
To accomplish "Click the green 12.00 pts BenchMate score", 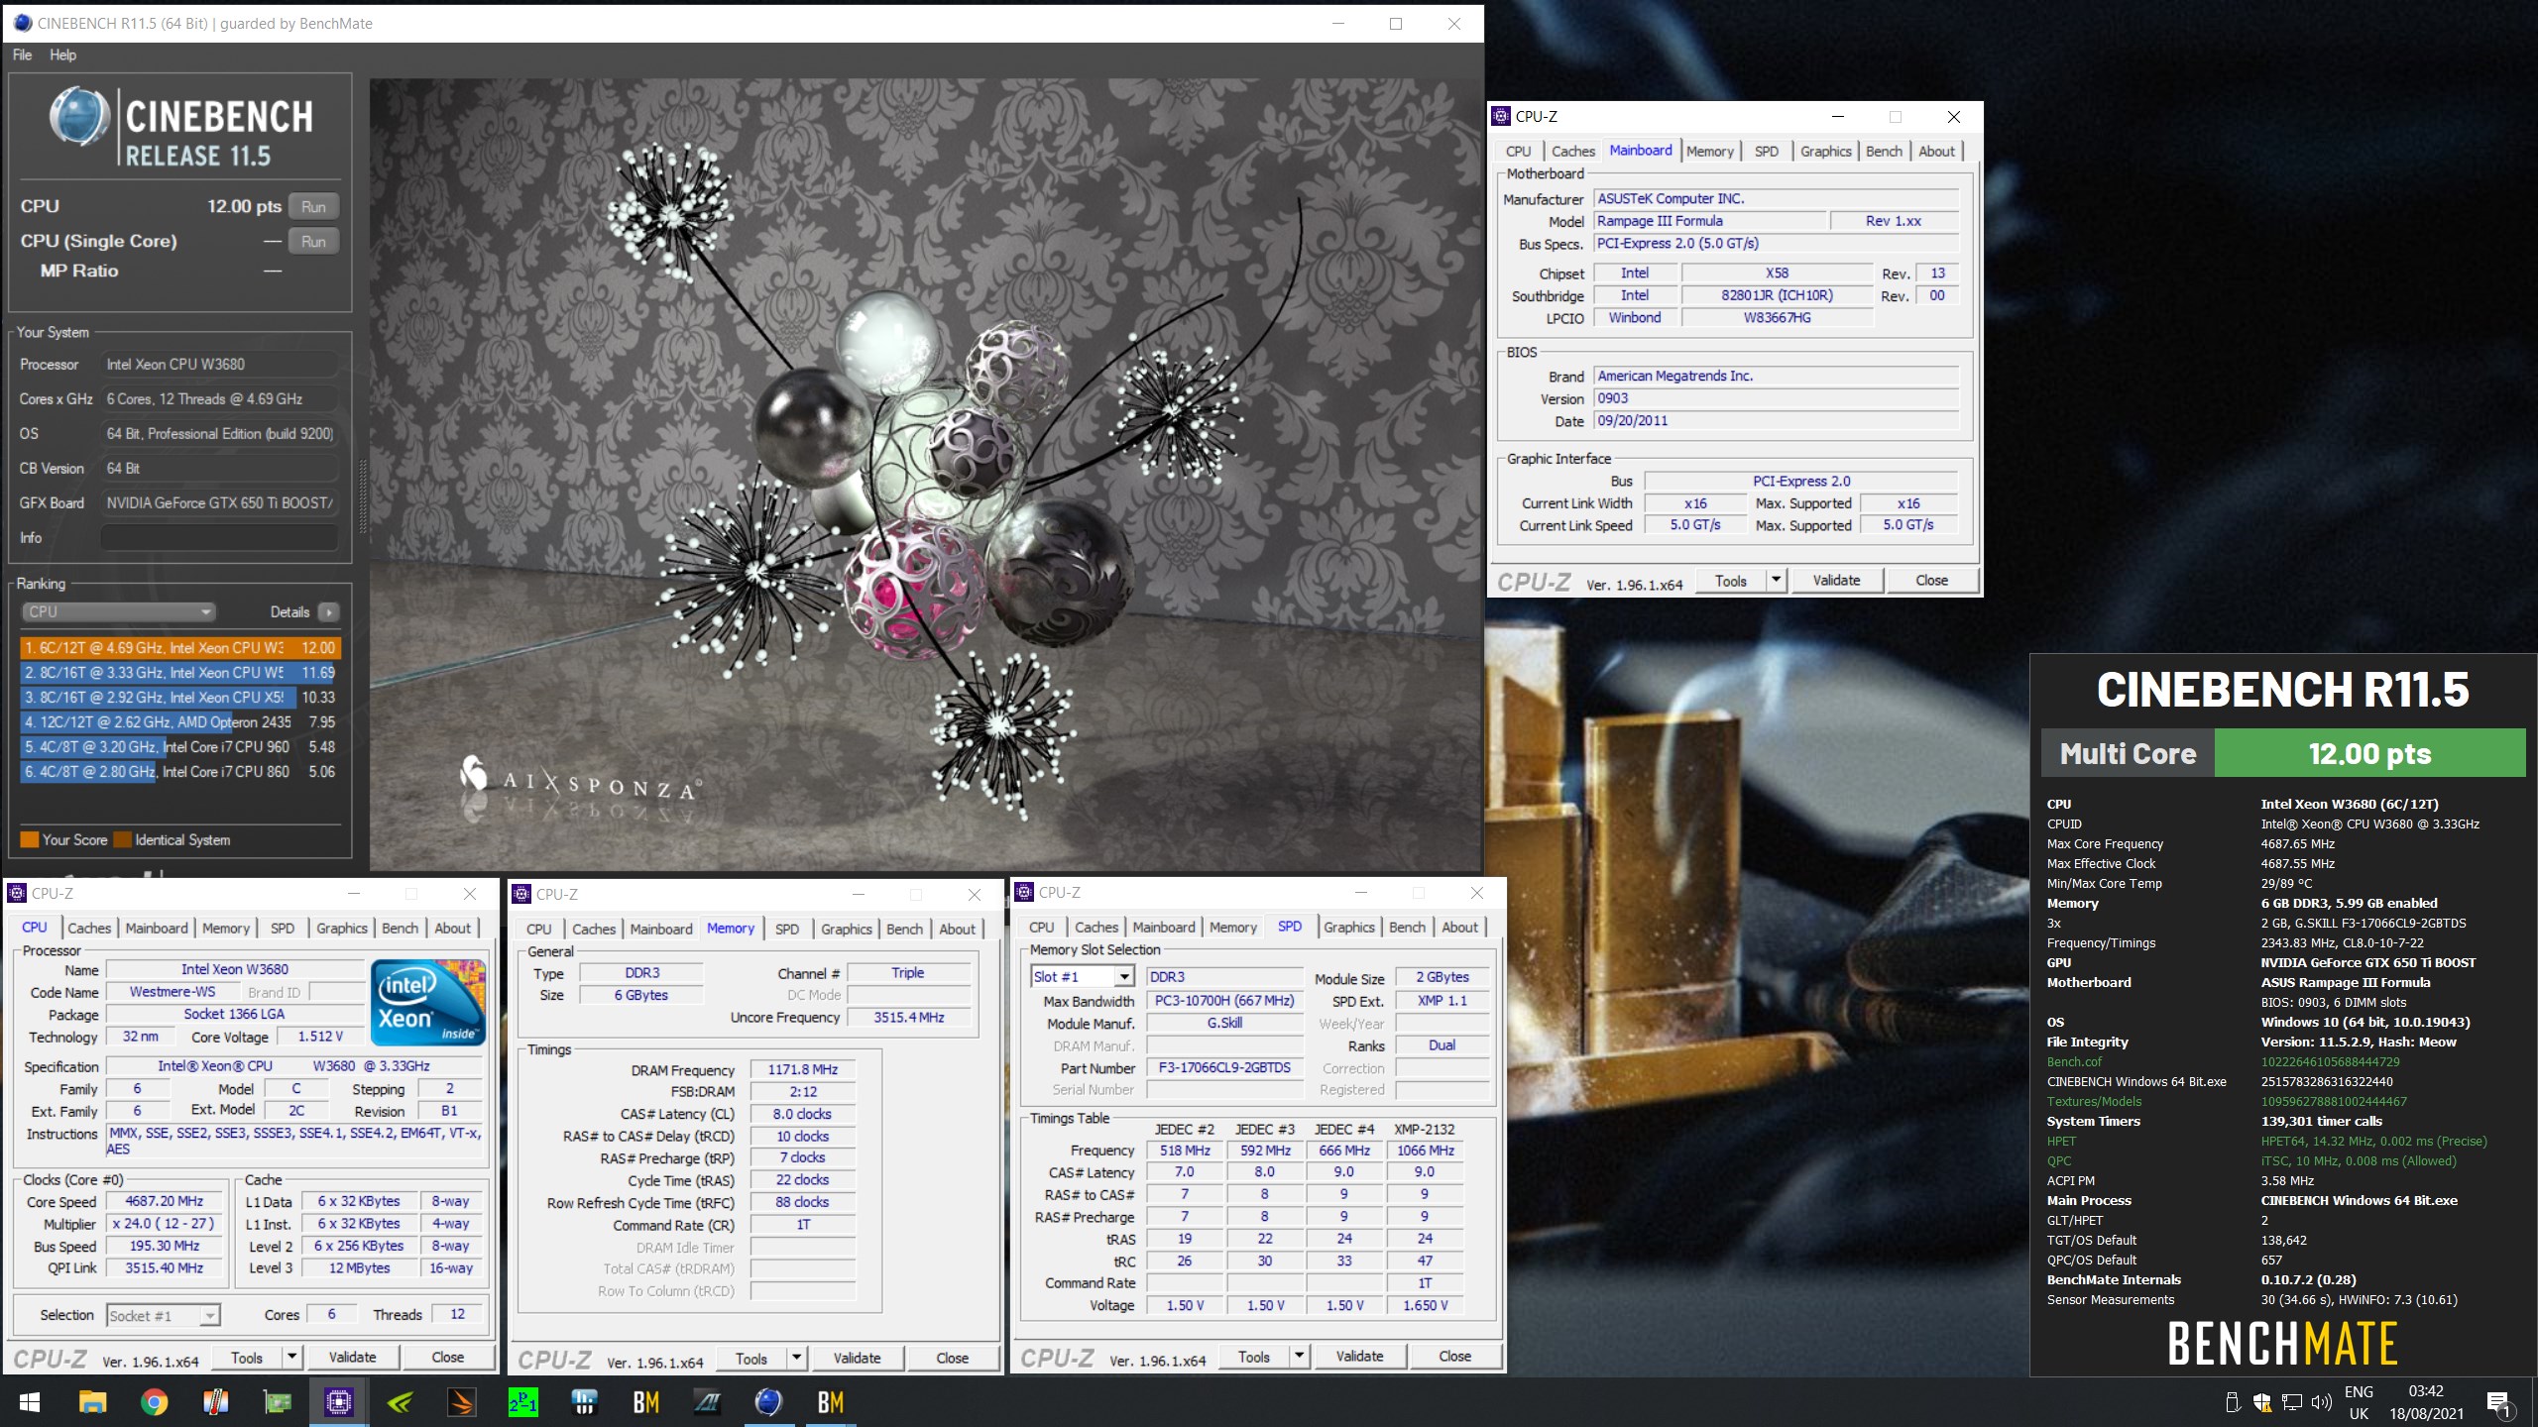I will (2369, 754).
